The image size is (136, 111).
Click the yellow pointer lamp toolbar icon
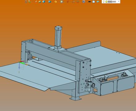[x=29, y=2]
